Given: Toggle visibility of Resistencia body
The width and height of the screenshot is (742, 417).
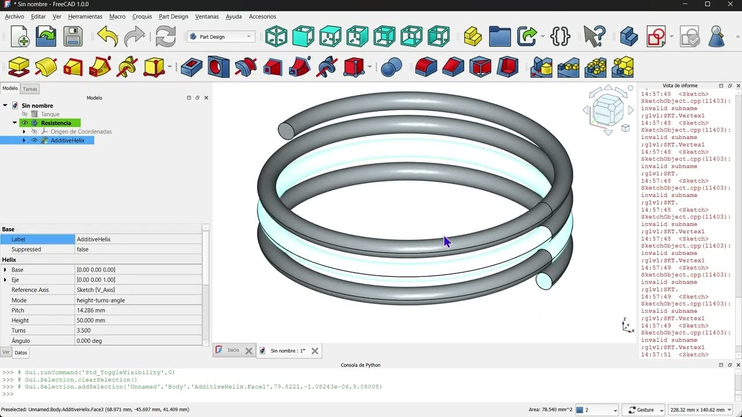Looking at the screenshot, I should [25, 123].
